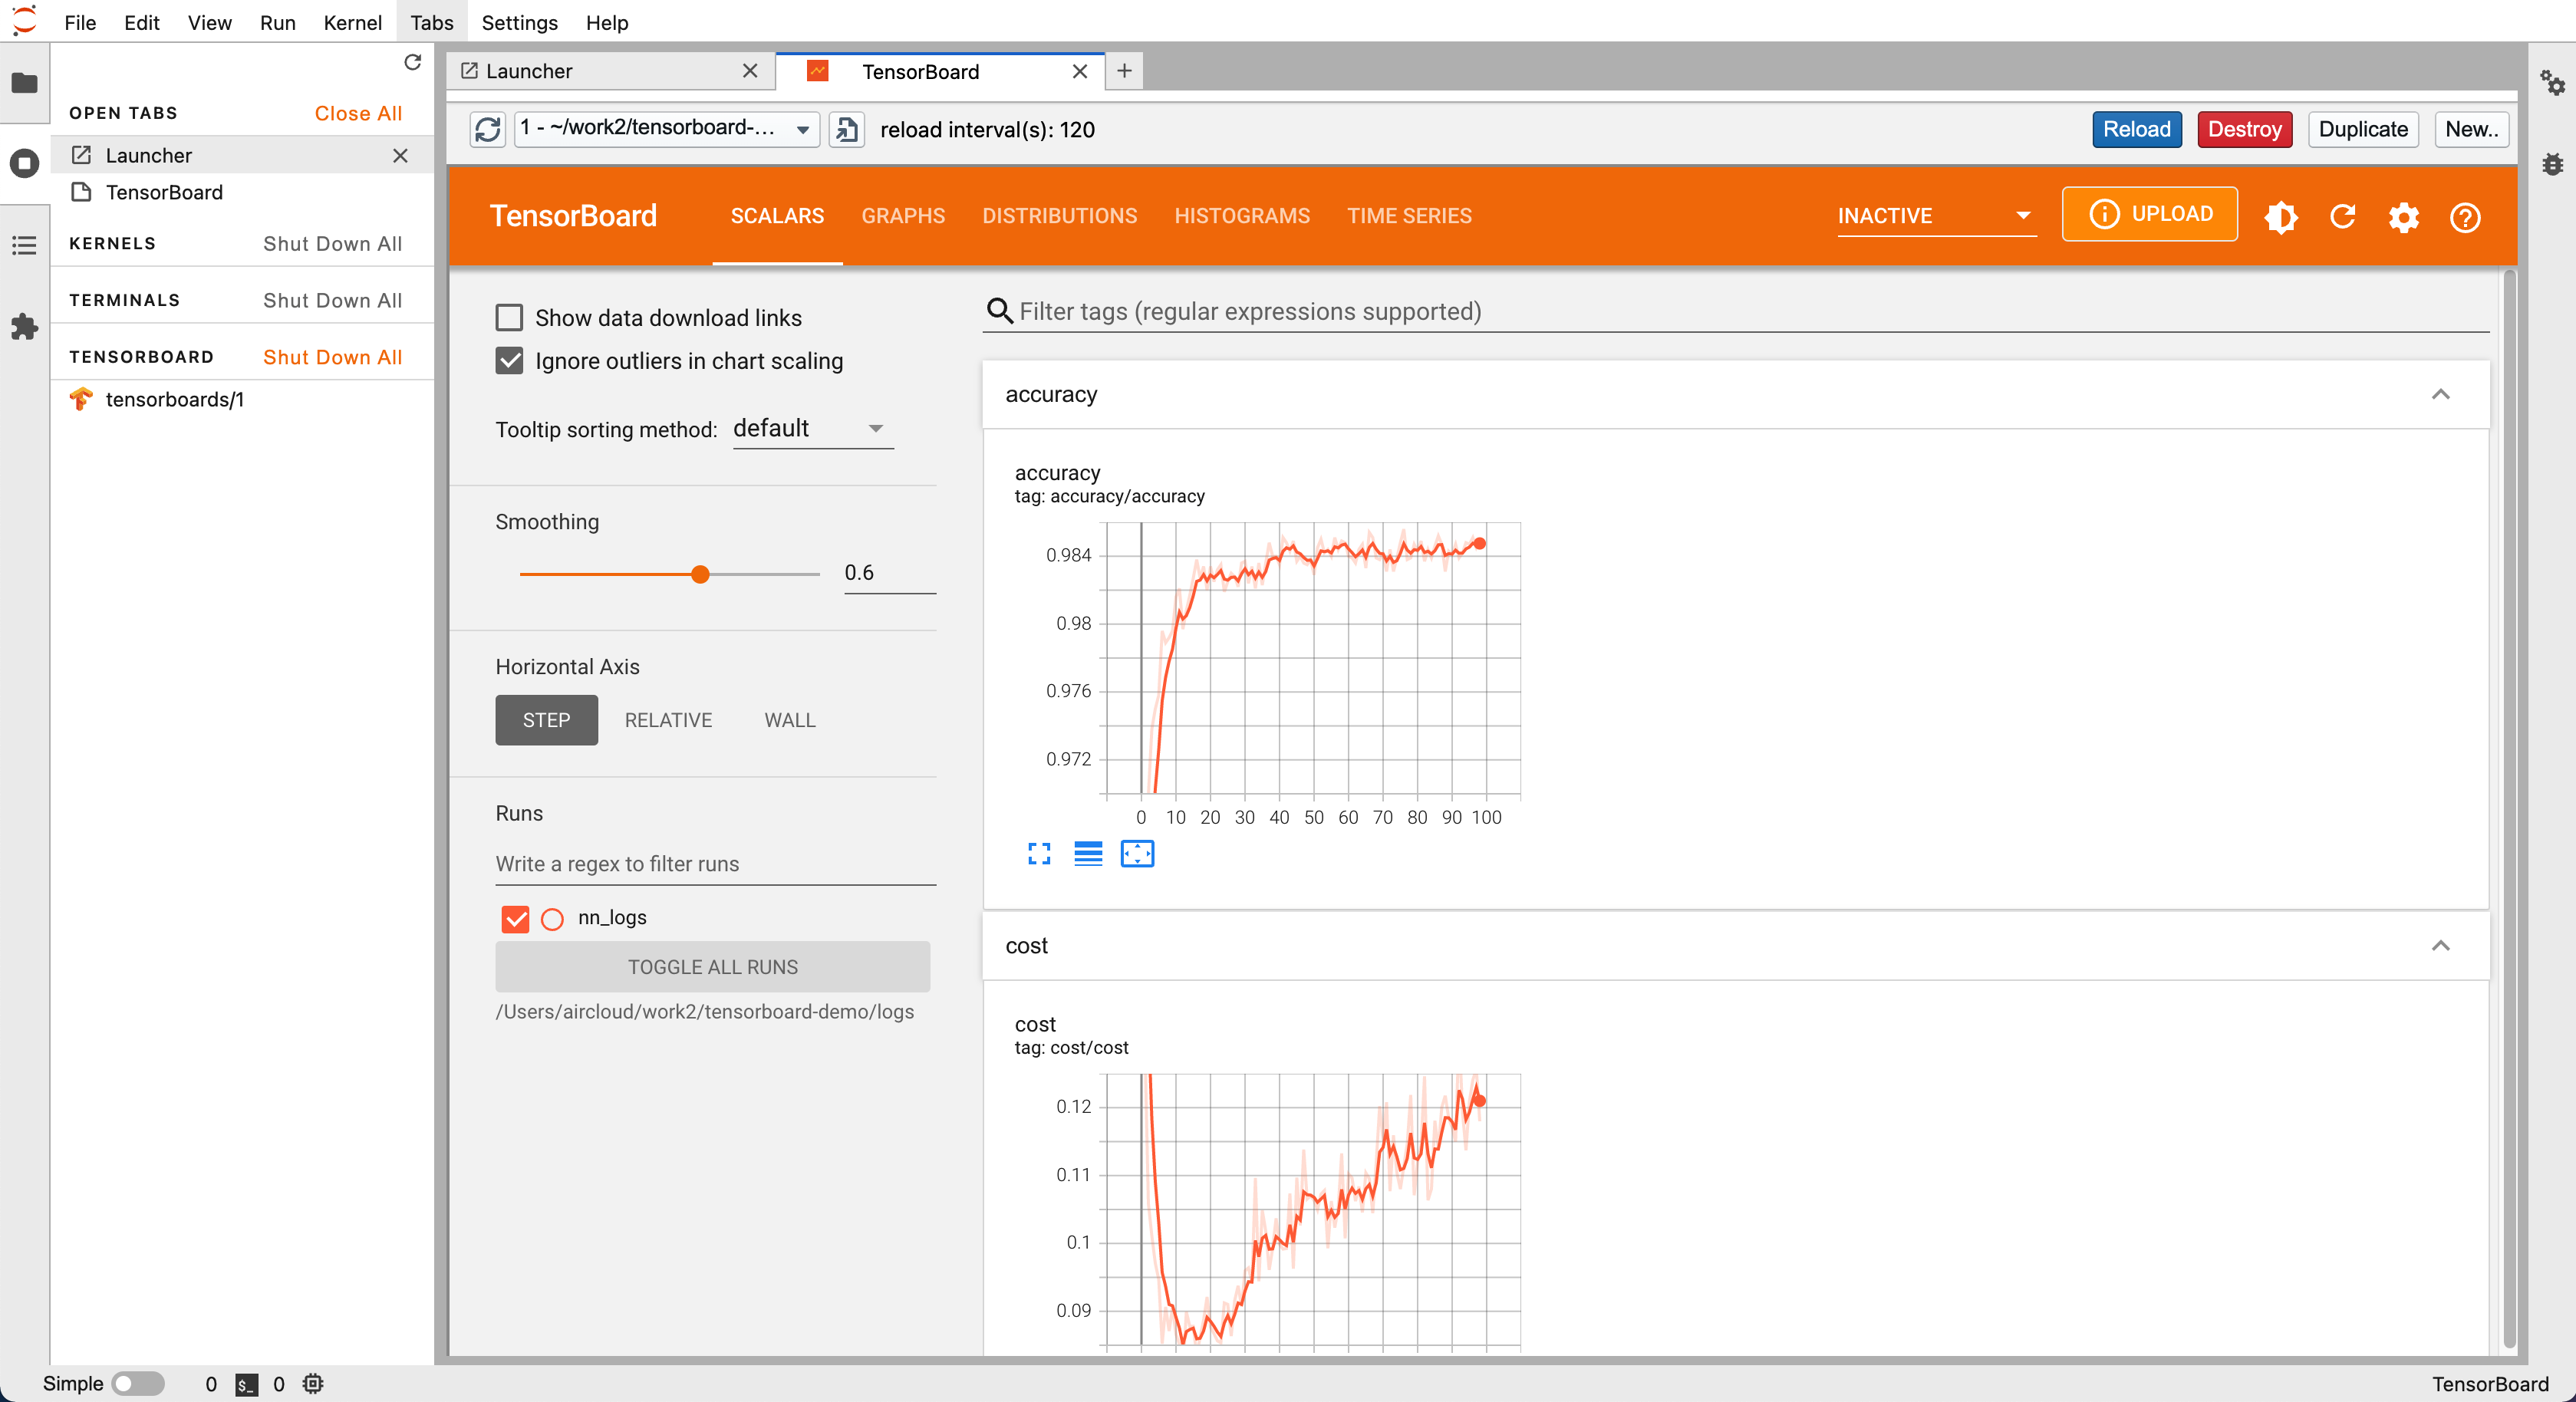The image size is (2576, 1402).
Task: Expand accuracy chart to full size
Action: 1039,853
